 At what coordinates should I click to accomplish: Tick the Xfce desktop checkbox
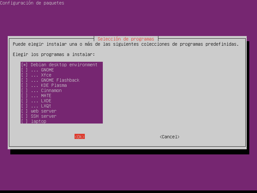point(24,75)
